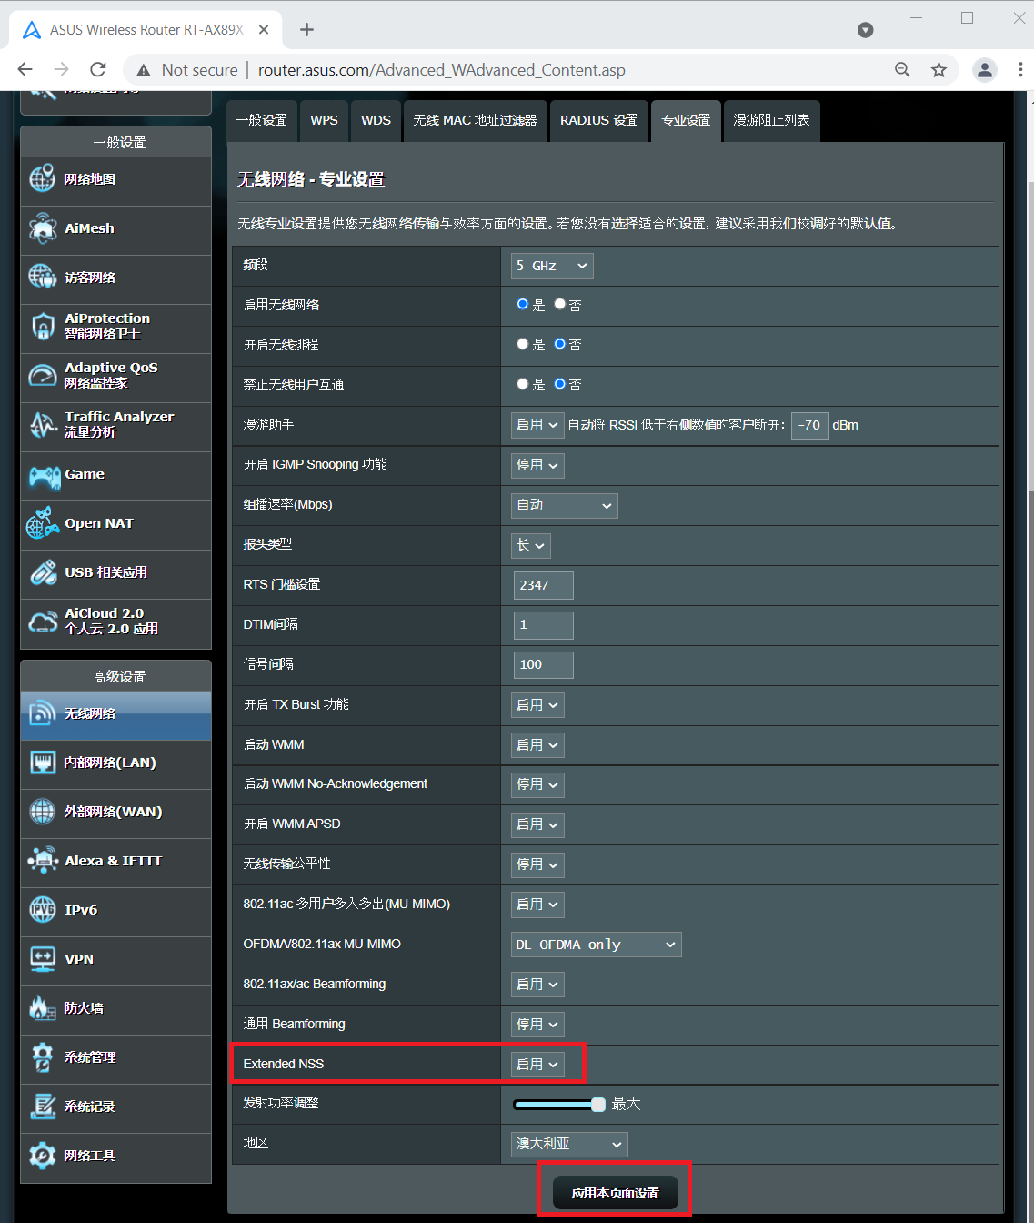
Task: Open IGMP Snooping dropdown
Action: pos(537,465)
